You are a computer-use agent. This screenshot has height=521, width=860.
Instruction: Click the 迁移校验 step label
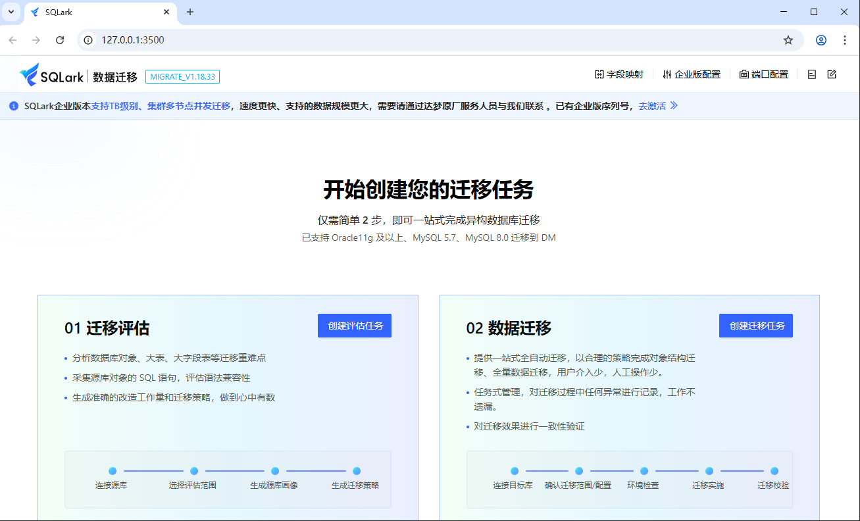click(x=773, y=485)
